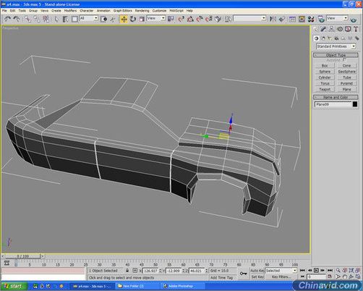Click the Plane primitive button
The width and height of the screenshot is (363, 291).
pyautogui.click(x=346, y=89)
